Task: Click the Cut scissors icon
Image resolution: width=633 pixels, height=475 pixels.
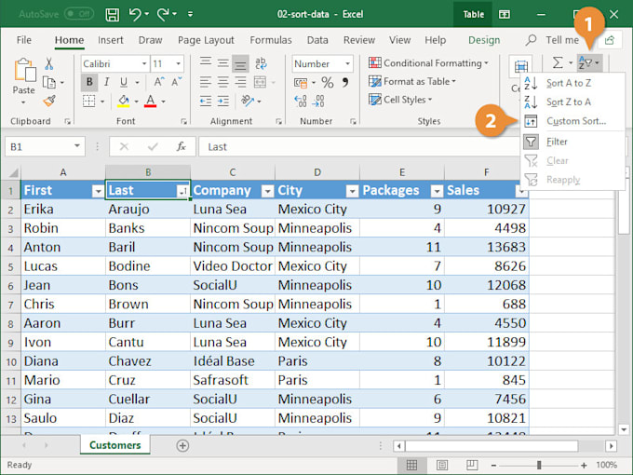Action: [x=48, y=63]
